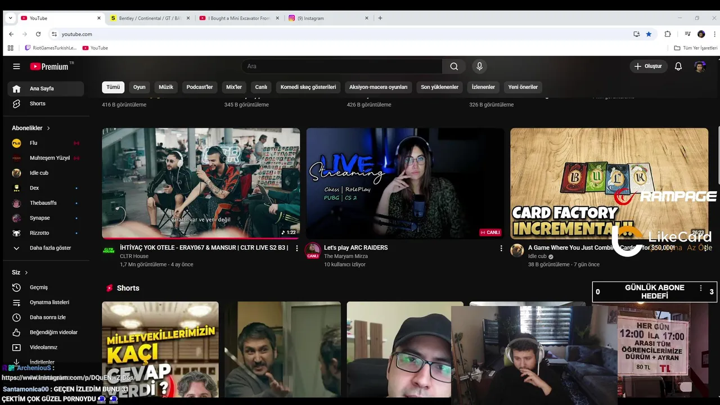Open Beğendiğim videolar liked videos

coord(46,332)
